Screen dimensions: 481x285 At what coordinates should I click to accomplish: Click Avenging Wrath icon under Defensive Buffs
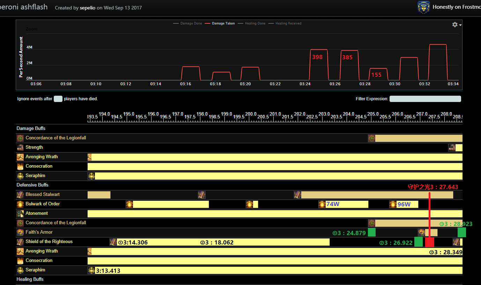click(x=20, y=251)
